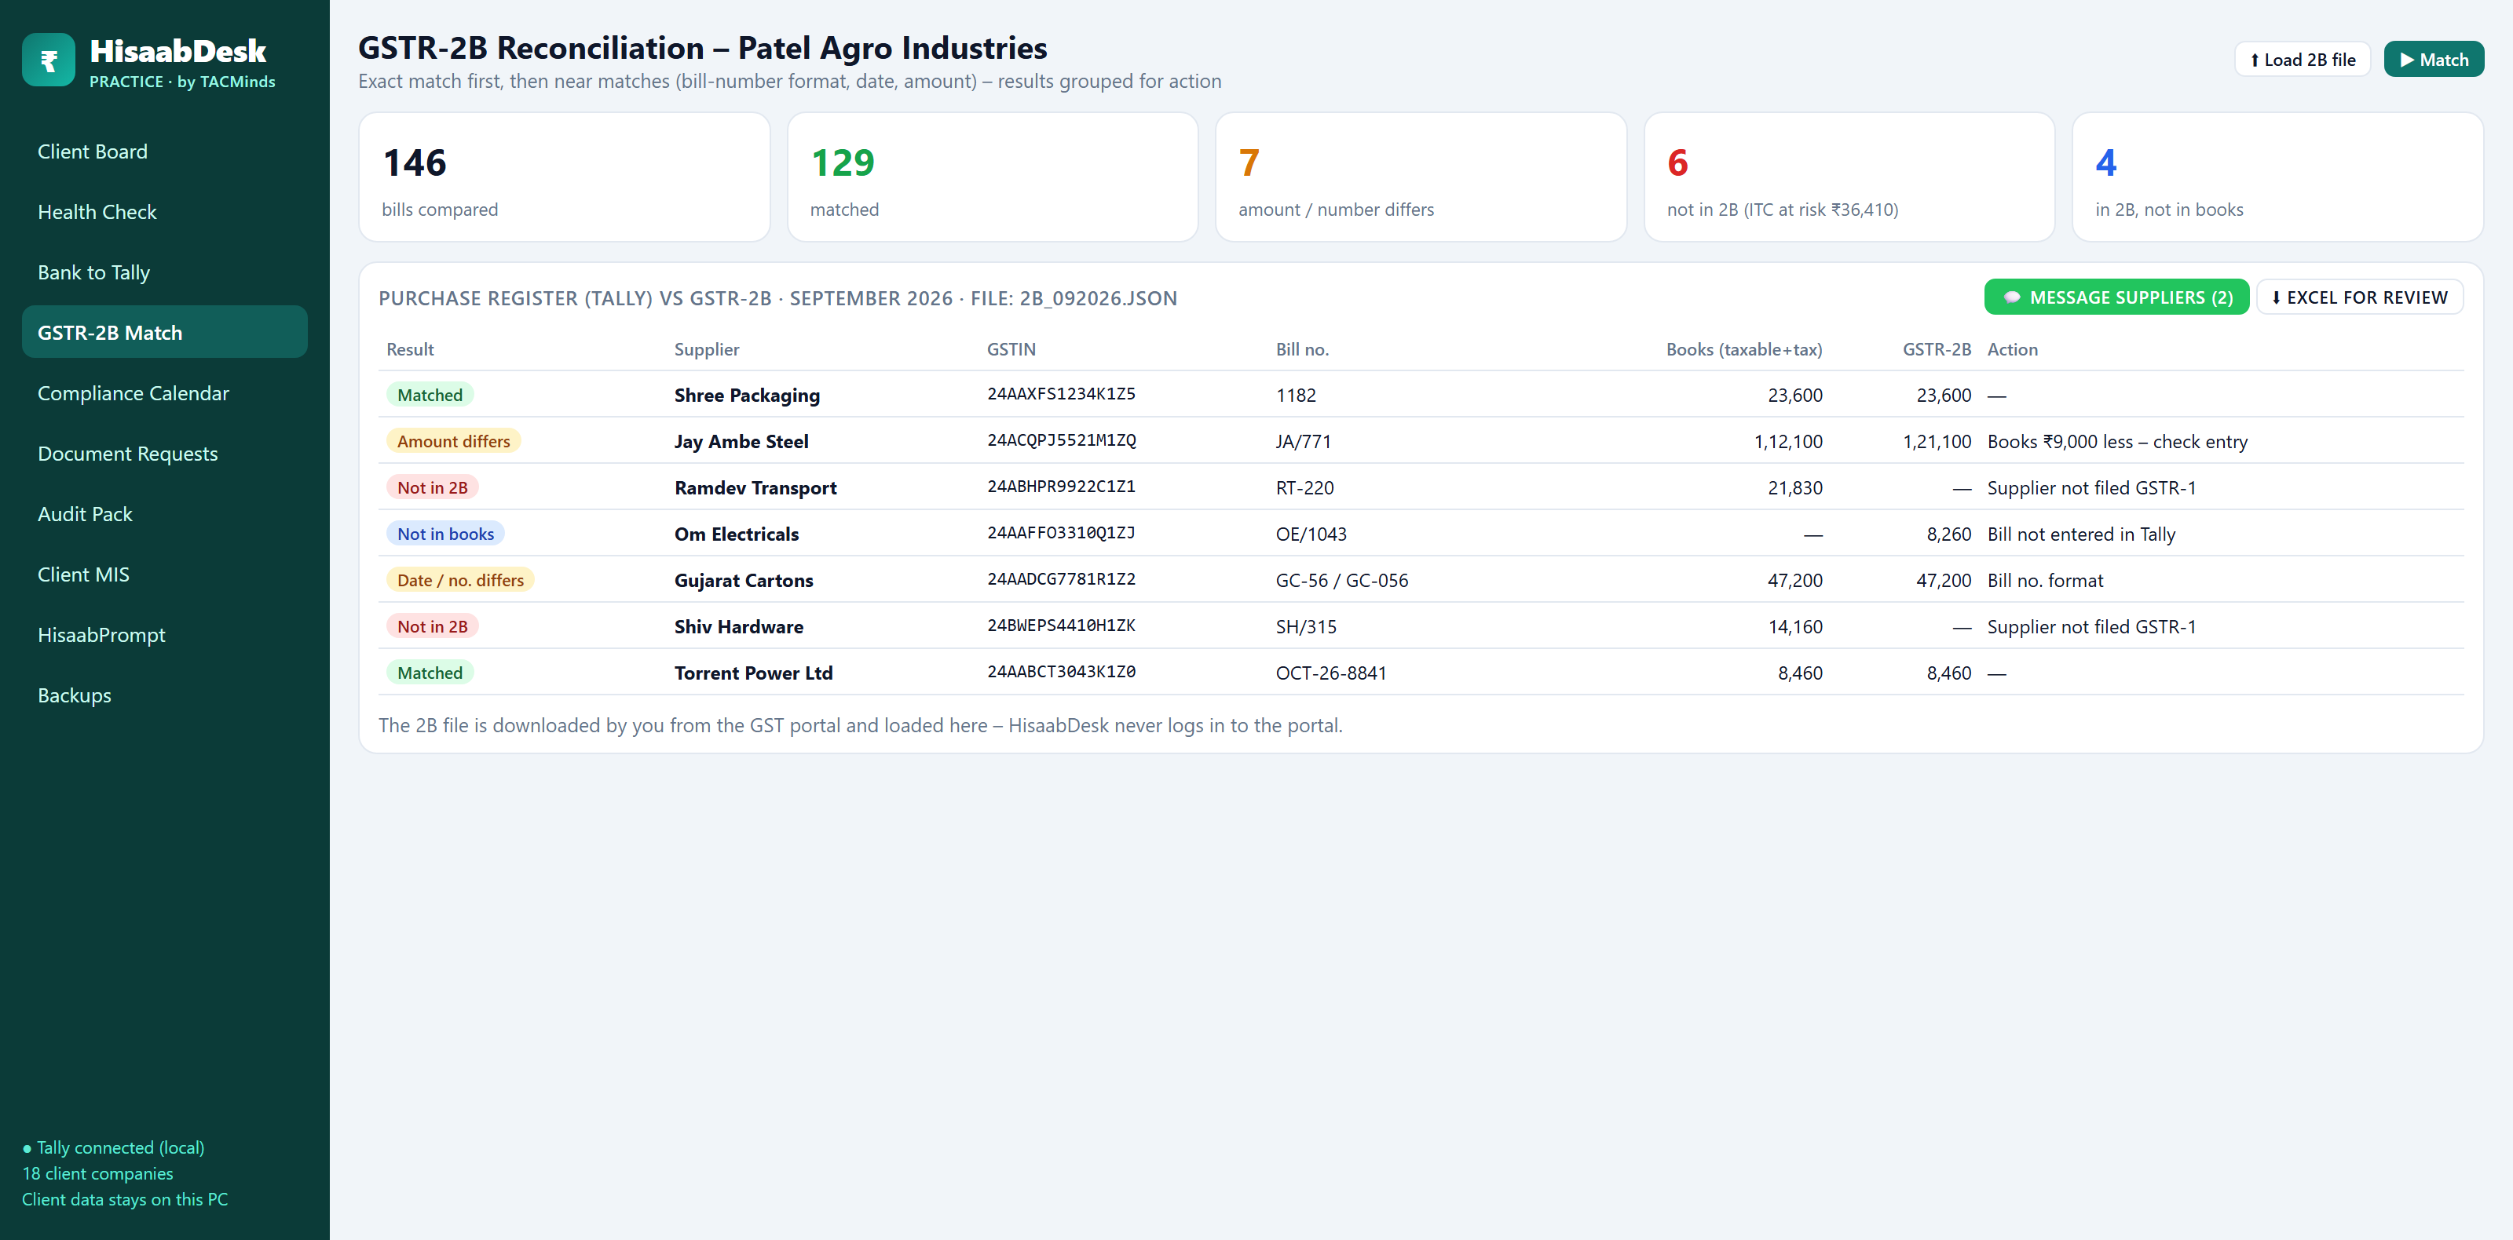2513x1240 pixels.
Task: Click the Not in 2B badge for Ramdev Transport
Action: [x=432, y=487]
